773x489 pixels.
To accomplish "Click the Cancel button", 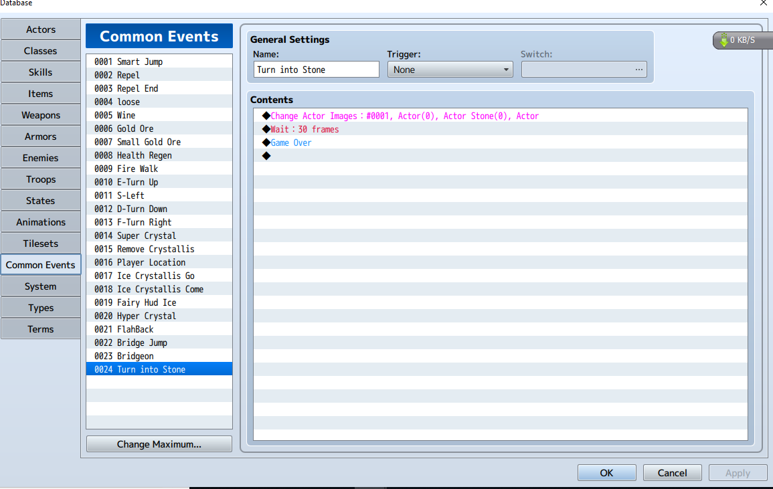I will pyautogui.click(x=672, y=473).
